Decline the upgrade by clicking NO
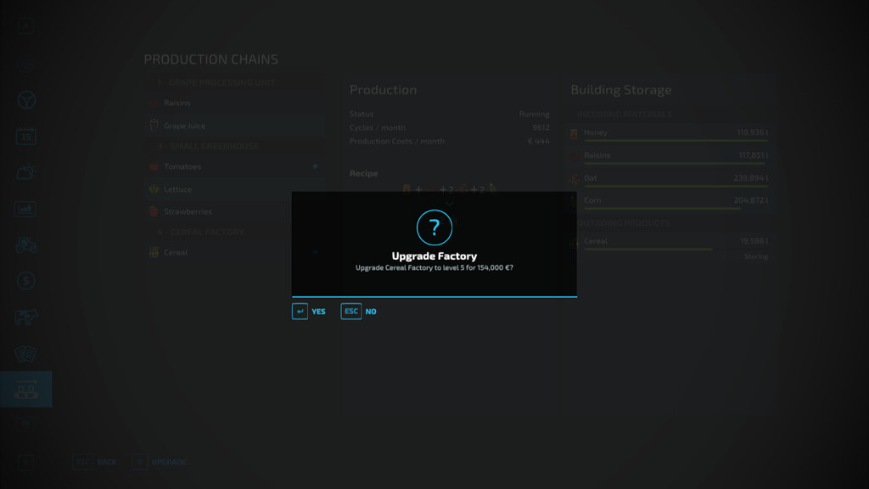The width and height of the screenshot is (869, 489). point(370,312)
